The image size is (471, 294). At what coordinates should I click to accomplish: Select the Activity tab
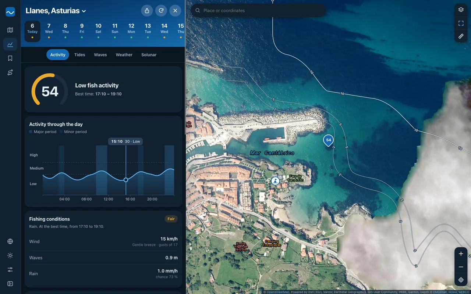point(58,55)
